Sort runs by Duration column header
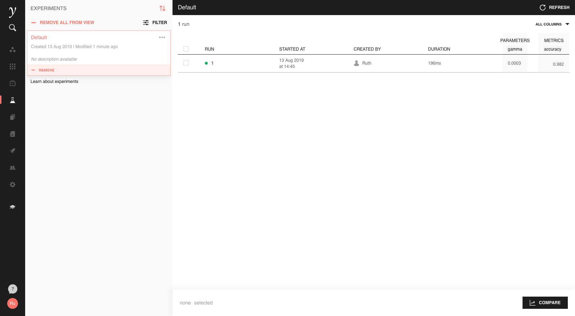Viewport: 575px width, 316px height. tap(439, 49)
